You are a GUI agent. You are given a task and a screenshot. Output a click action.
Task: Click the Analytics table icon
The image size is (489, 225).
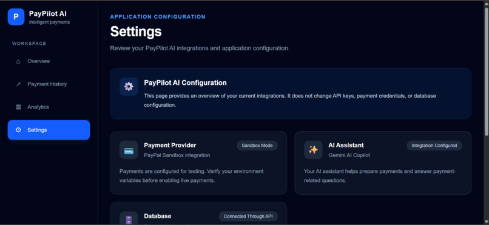(x=18, y=107)
